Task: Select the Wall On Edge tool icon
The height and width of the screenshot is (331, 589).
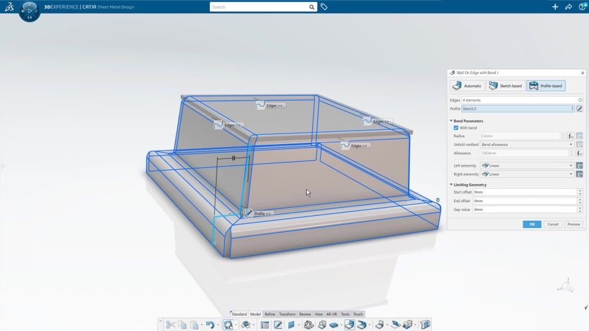Action: click(x=349, y=325)
